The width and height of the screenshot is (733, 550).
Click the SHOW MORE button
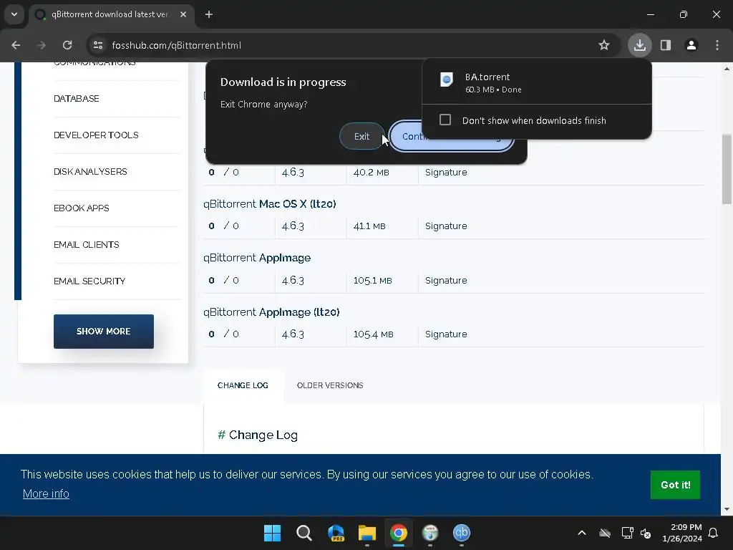(104, 332)
